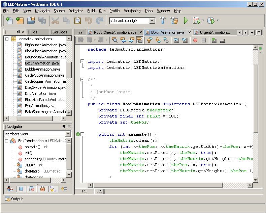Toggle Show Non-Public Members lock filter
Screen dimensions: 266x213
[42, 189]
